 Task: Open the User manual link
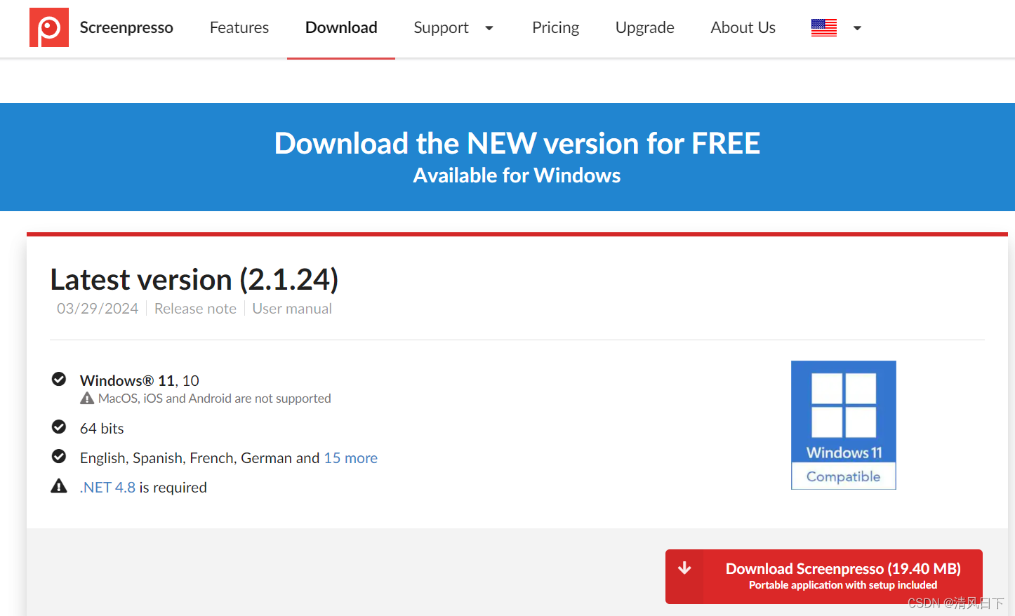pyautogui.click(x=292, y=309)
